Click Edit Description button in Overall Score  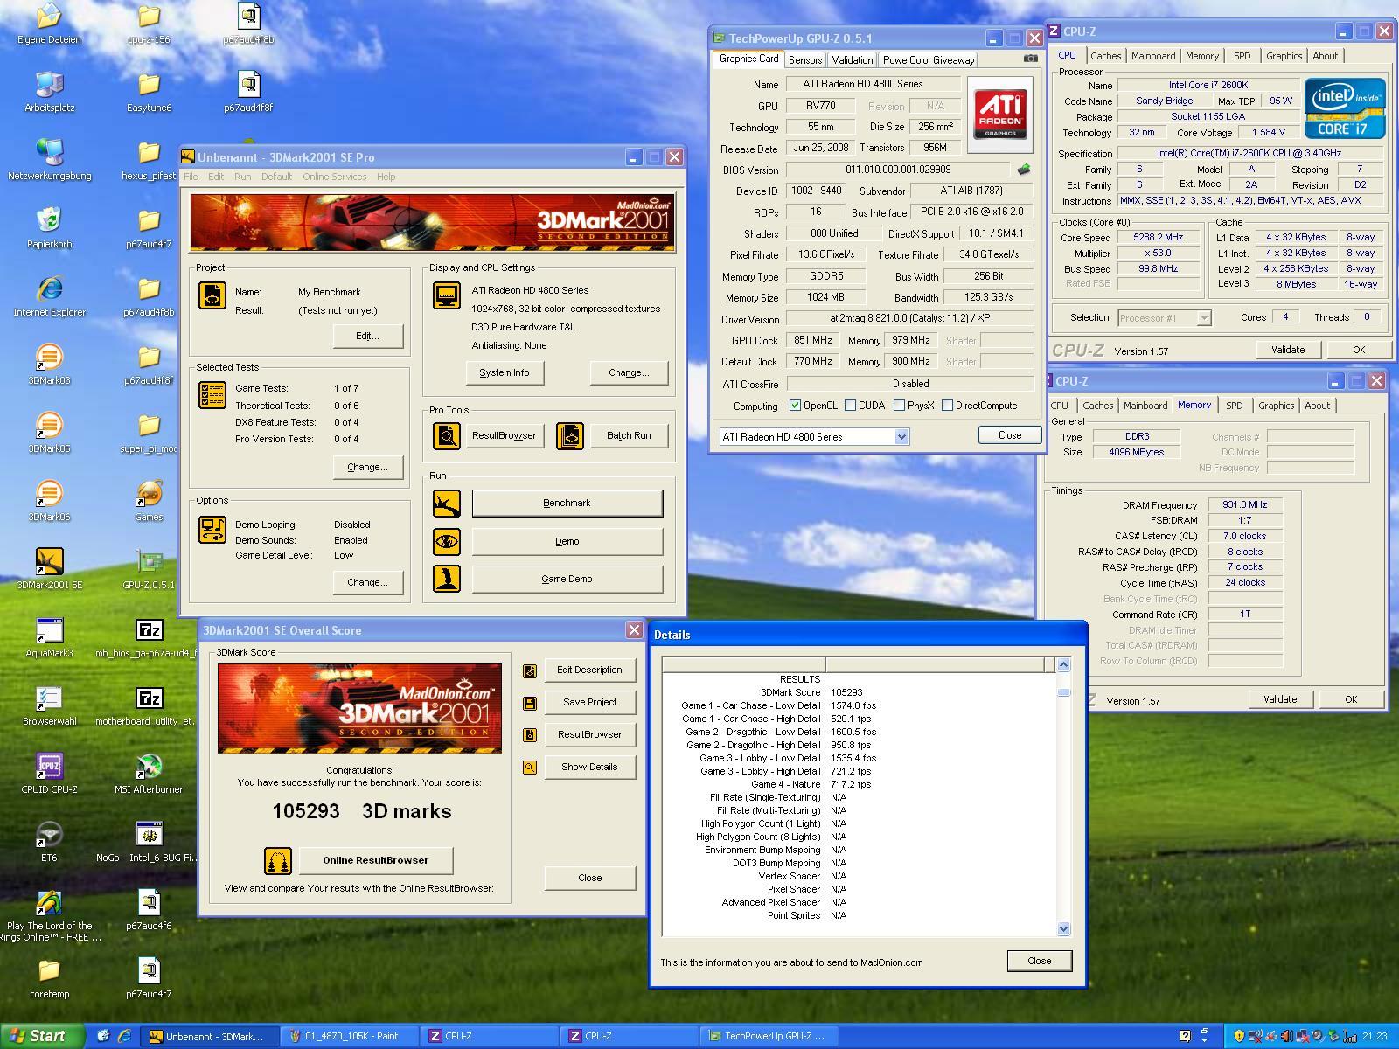click(x=589, y=670)
